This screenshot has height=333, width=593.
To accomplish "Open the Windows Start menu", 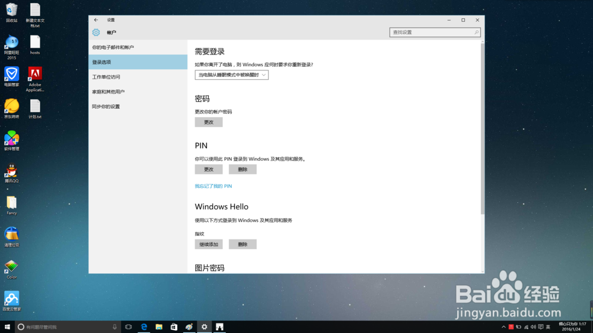I will [7, 327].
